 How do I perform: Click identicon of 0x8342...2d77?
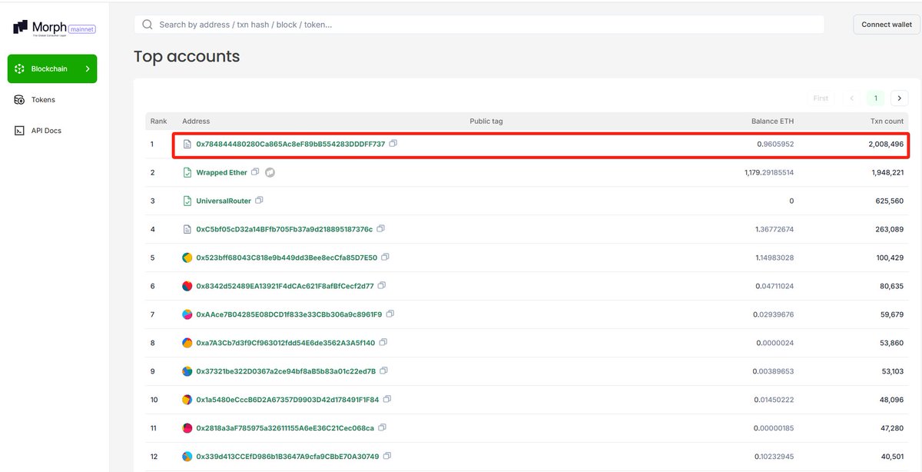(x=187, y=286)
